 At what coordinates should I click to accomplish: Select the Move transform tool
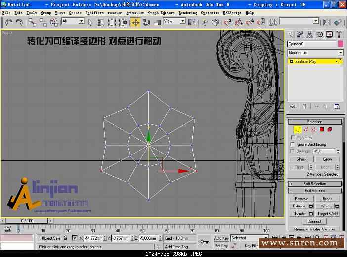(135, 22)
